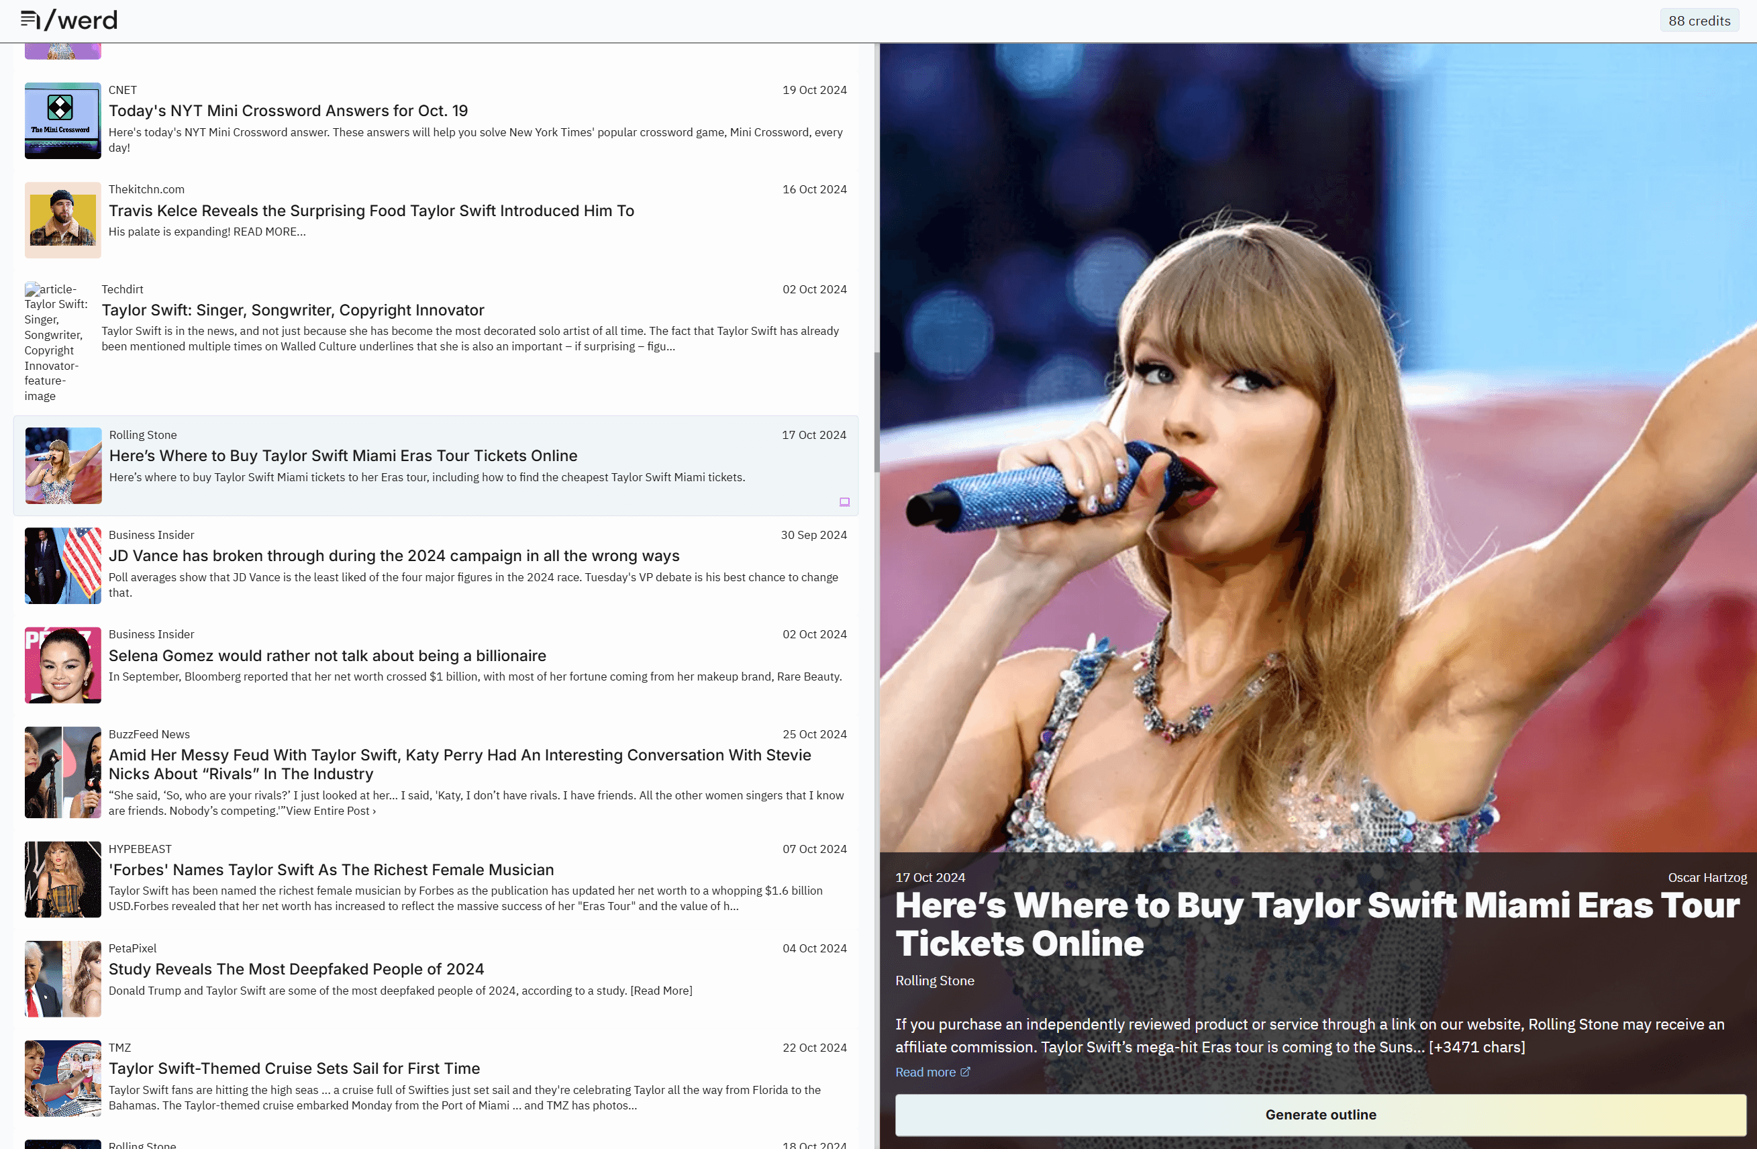Click the JD Vance flag thumbnail
The image size is (1757, 1149).
pyautogui.click(x=63, y=566)
